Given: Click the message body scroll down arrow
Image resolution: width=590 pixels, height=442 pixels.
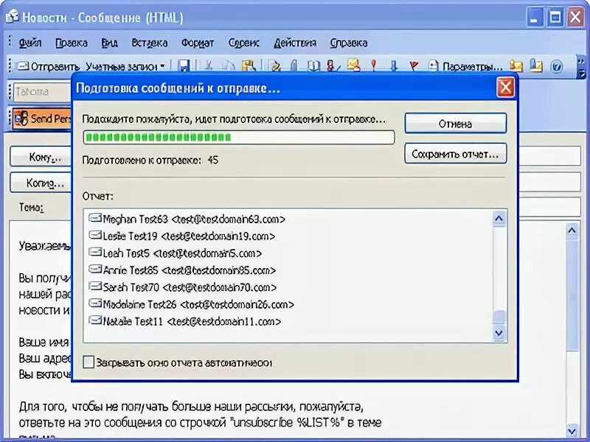Looking at the screenshot, I should [572, 431].
